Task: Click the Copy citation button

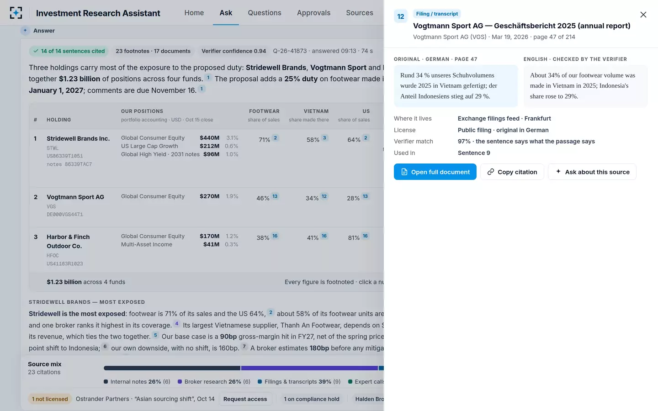Action: coord(512,172)
